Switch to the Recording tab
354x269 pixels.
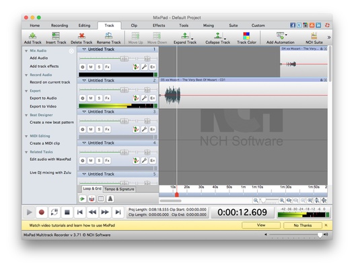point(59,26)
